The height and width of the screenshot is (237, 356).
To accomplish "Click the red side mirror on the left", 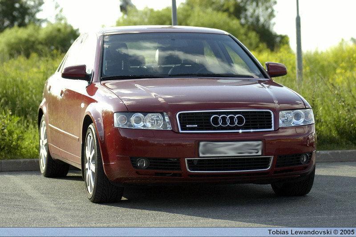I will tap(75, 72).
